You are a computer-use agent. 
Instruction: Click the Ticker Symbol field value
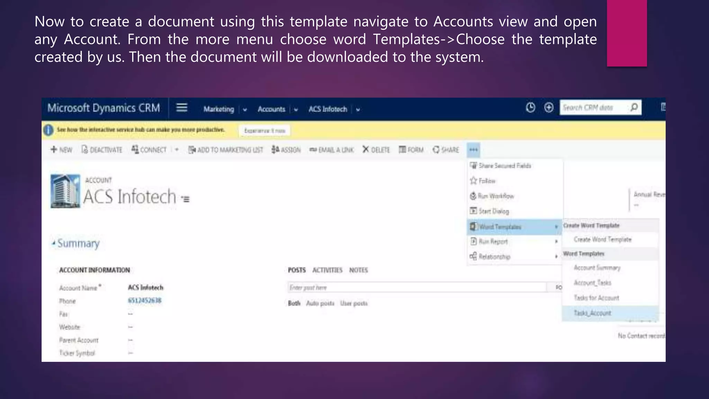[131, 353]
